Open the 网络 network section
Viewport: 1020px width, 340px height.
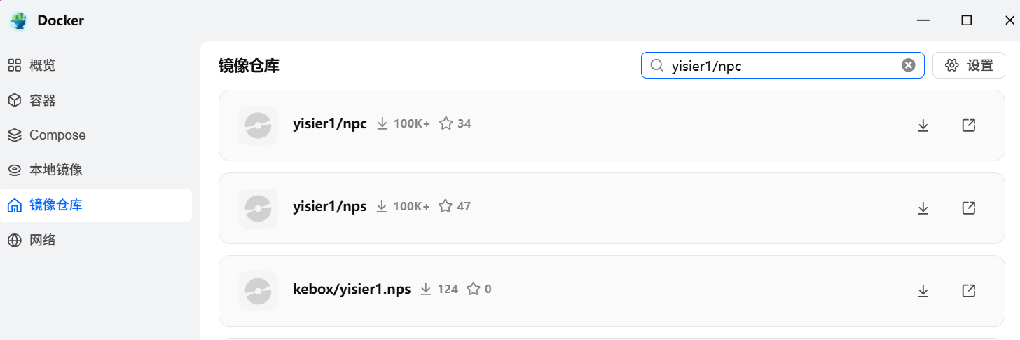coord(42,240)
